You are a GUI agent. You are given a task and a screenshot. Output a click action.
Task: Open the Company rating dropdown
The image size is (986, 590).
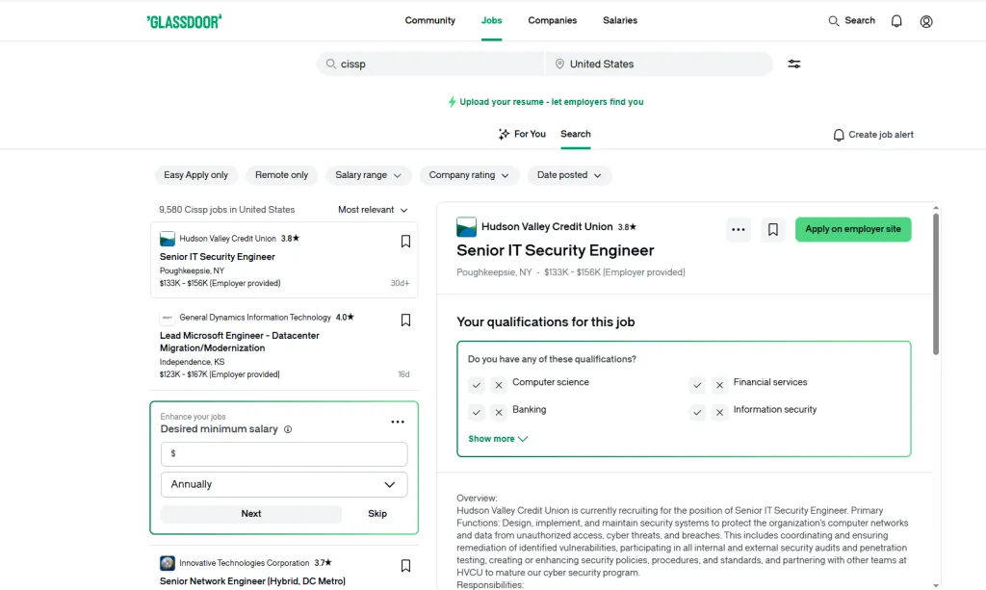tap(469, 175)
